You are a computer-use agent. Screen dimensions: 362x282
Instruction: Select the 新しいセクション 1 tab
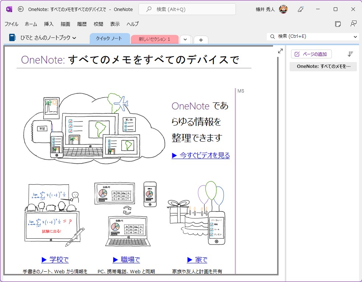pos(154,39)
